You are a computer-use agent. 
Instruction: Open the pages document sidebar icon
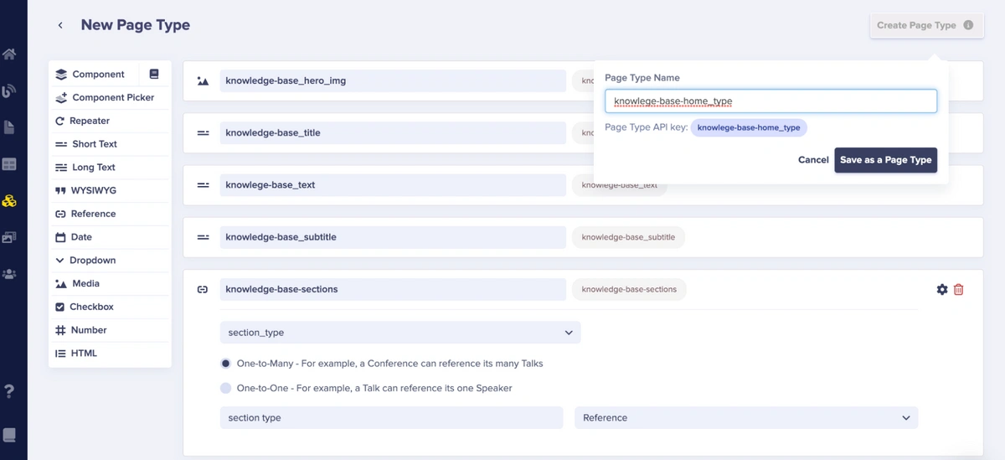pyautogui.click(x=9, y=127)
